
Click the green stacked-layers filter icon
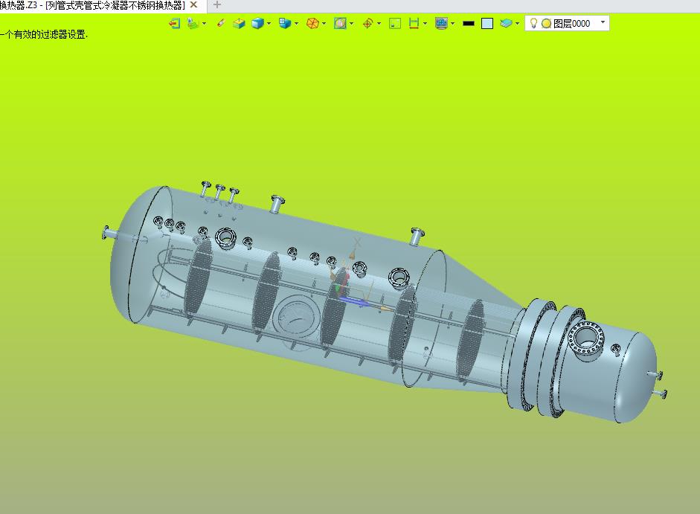[193, 23]
